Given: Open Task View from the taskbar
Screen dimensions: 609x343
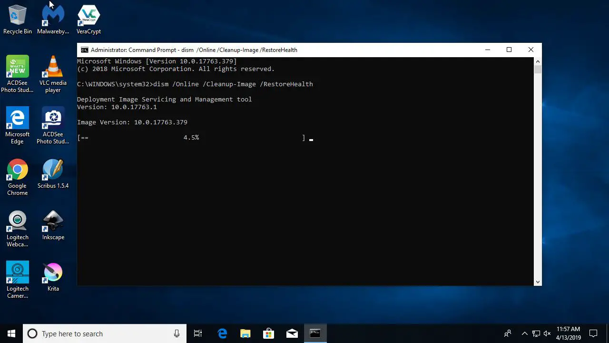Looking at the screenshot, I should coord(198,333).
